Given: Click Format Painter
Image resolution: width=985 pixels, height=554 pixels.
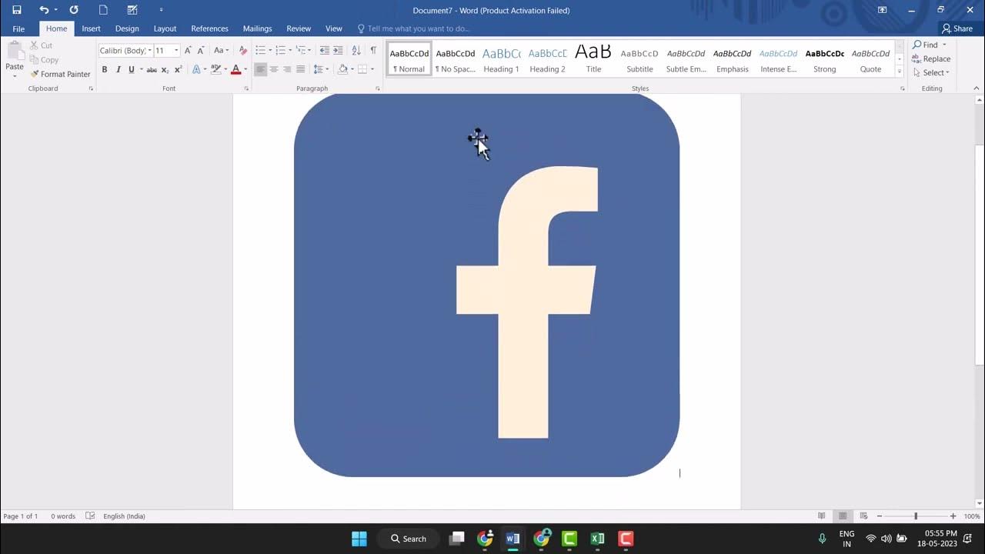Looking at the screenshot, I should click(60, 74).
